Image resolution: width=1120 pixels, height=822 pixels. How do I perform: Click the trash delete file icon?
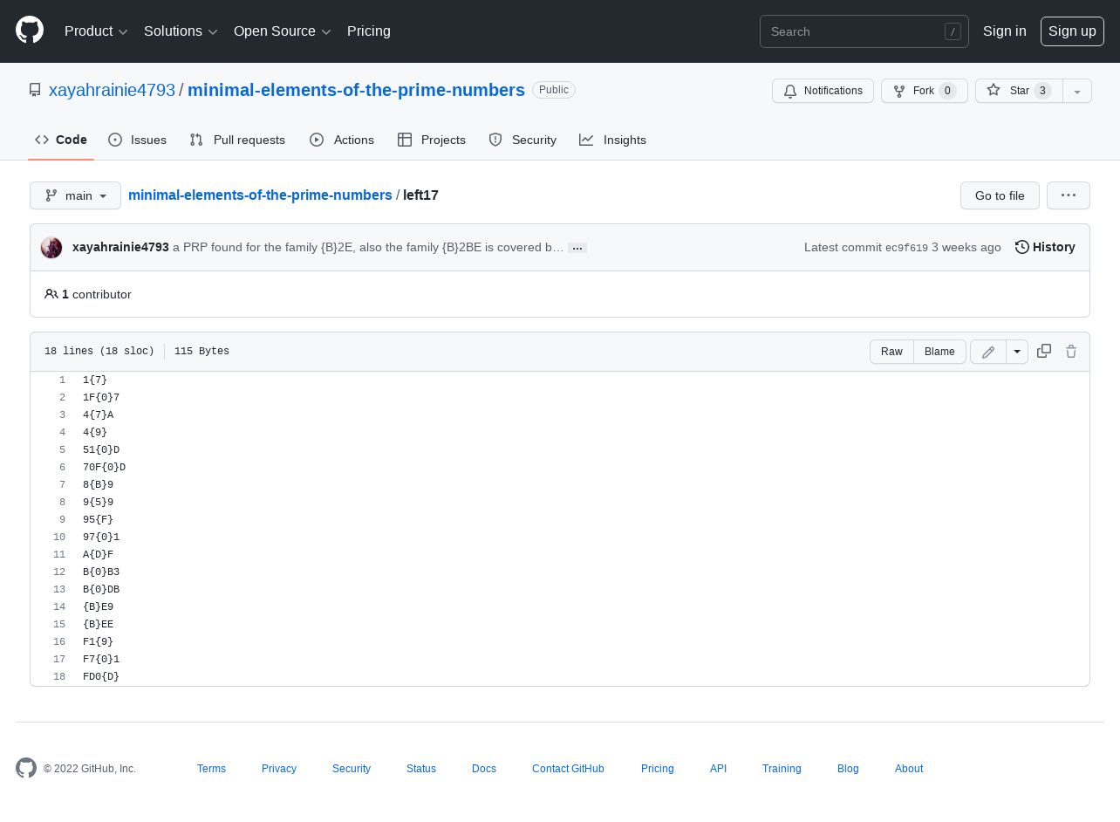tap(1071, 351)
